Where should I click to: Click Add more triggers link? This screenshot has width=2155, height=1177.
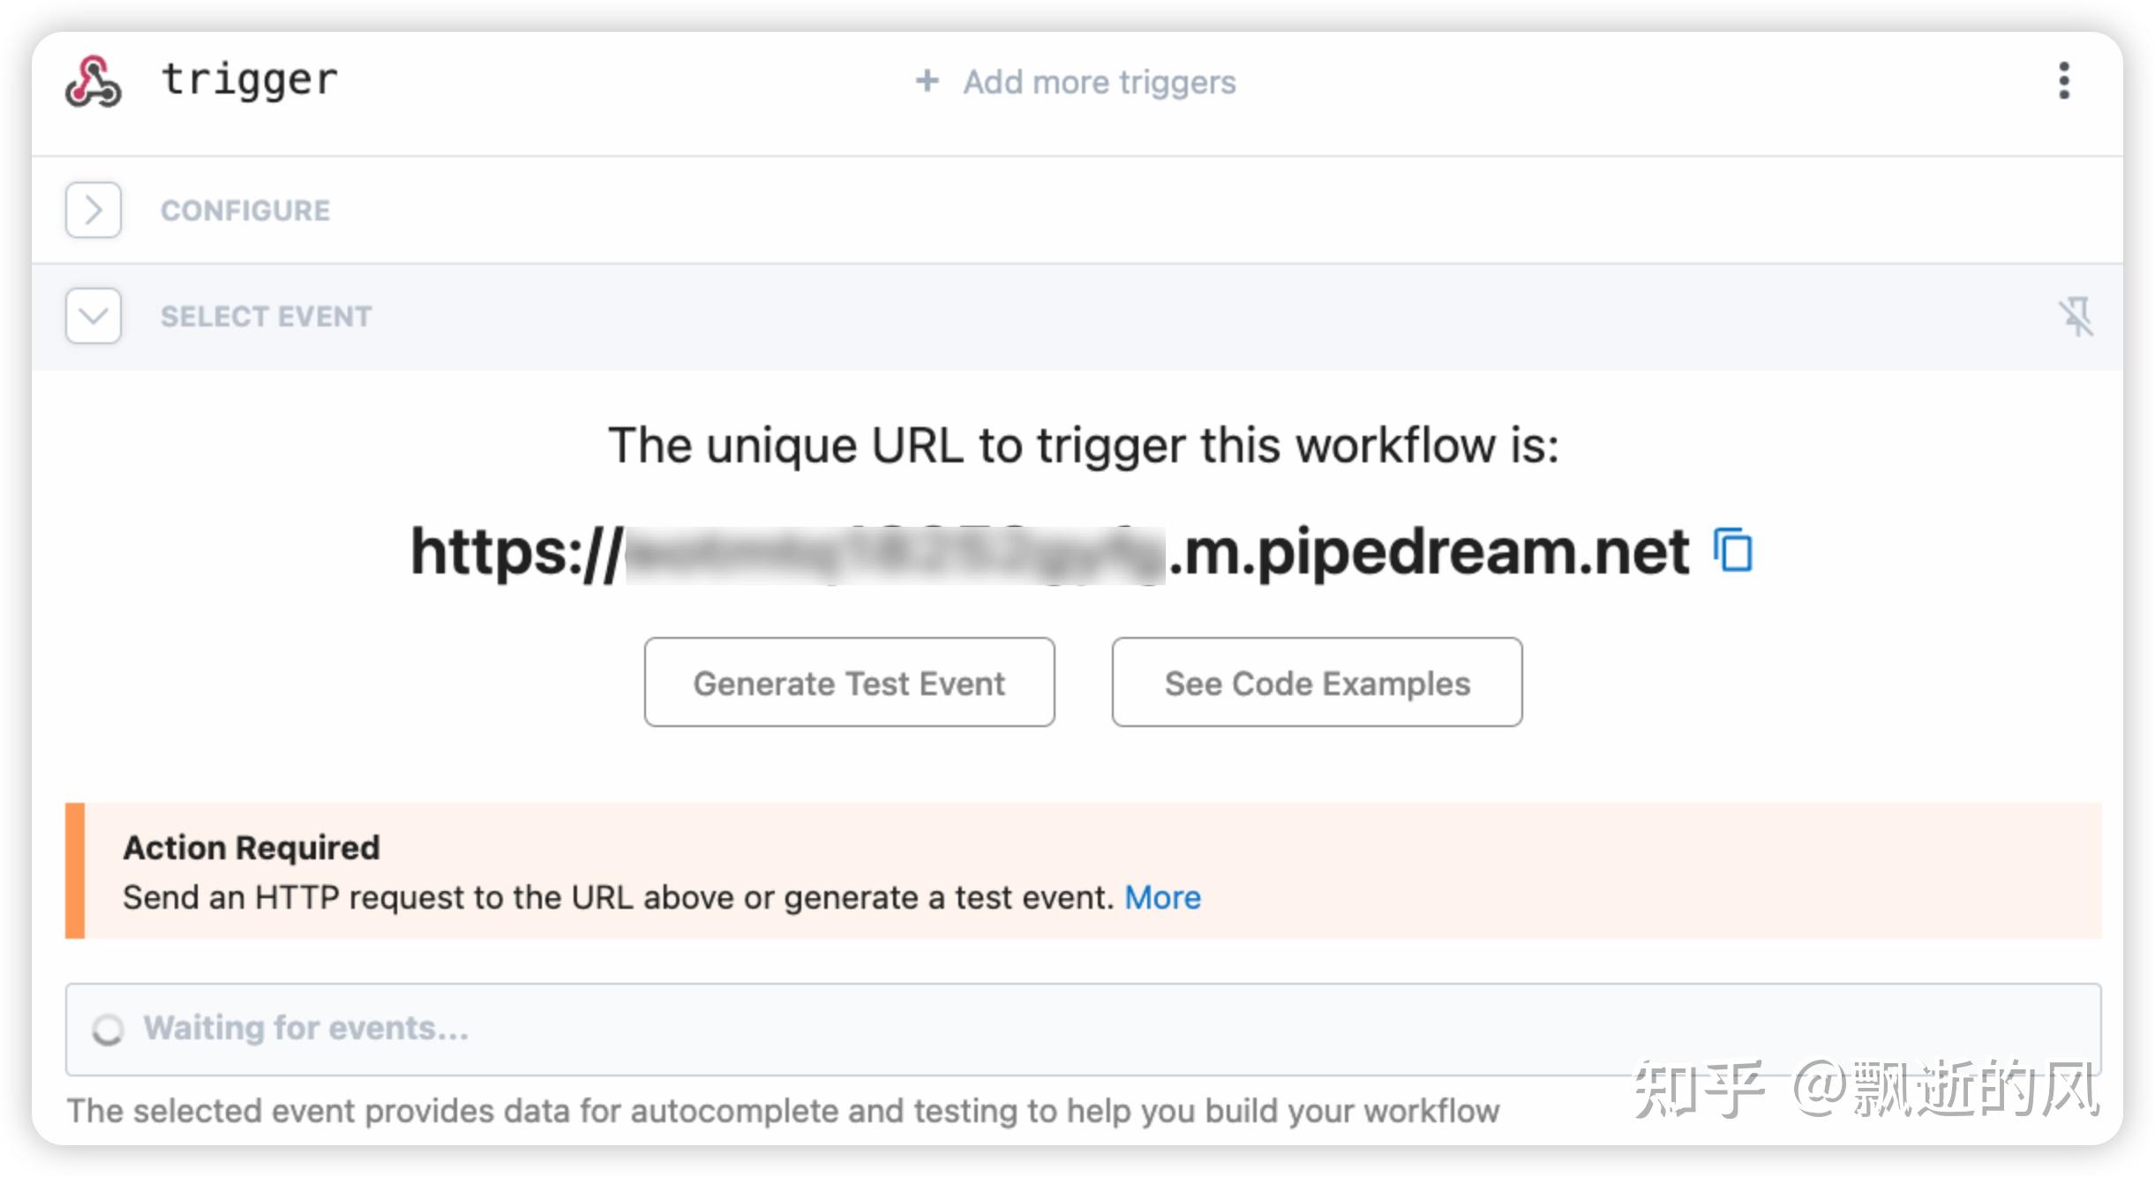[1099, 82]
